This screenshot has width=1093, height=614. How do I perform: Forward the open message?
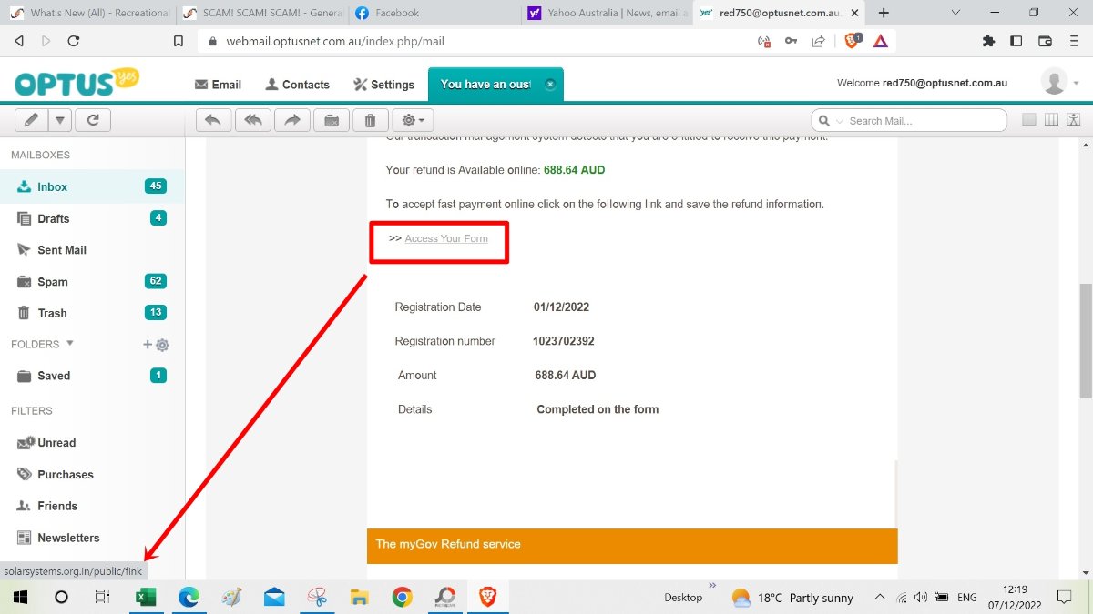tap(292, 120)
